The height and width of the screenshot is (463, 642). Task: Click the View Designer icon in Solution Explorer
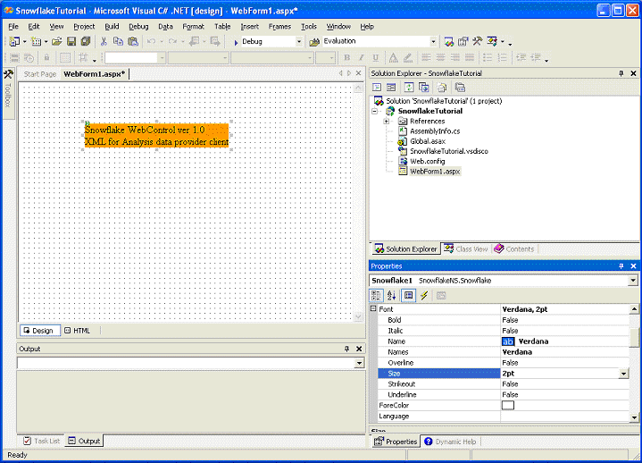coord(391,88)
